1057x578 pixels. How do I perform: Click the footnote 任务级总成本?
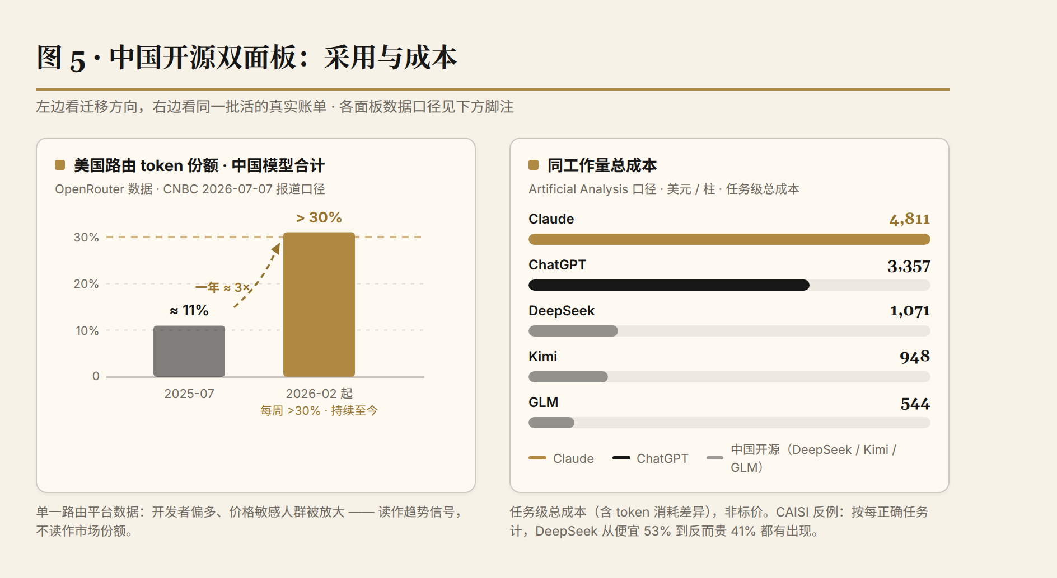pos(719,521)
